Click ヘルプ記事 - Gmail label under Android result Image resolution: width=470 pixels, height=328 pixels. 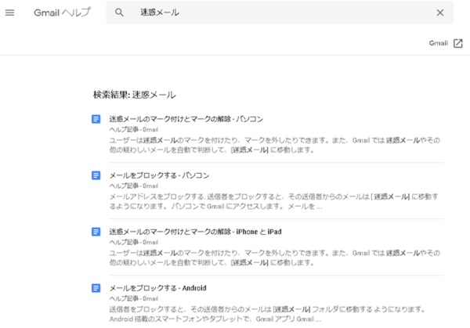pos(134,298)
